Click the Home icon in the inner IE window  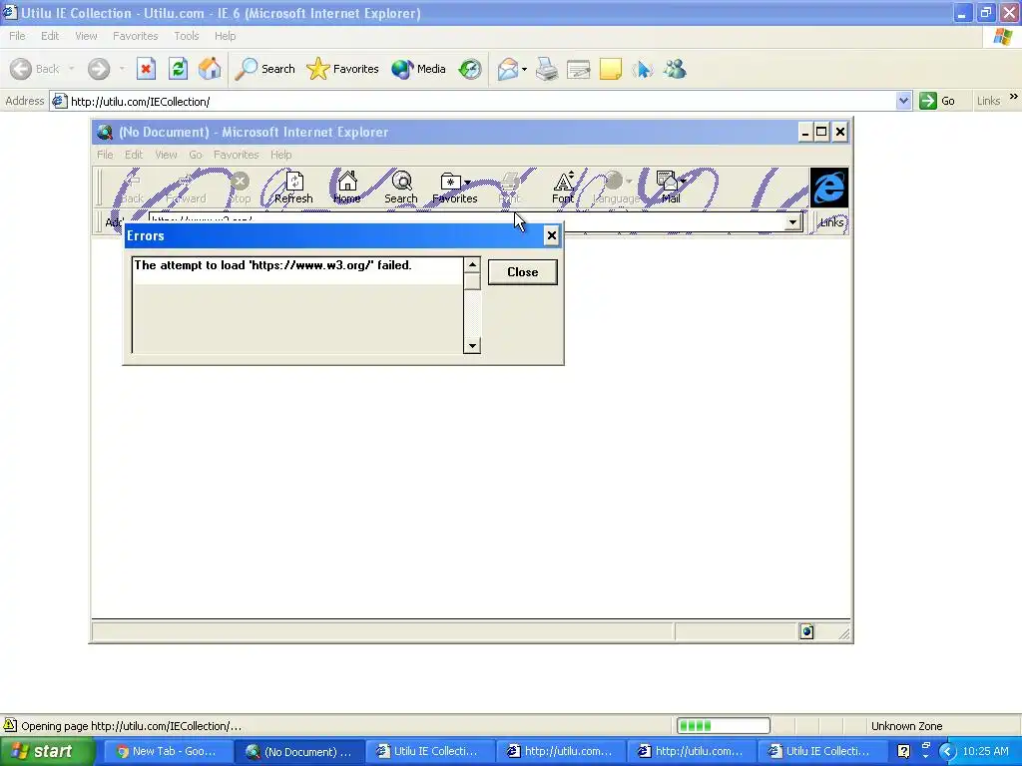pos(347,182)
